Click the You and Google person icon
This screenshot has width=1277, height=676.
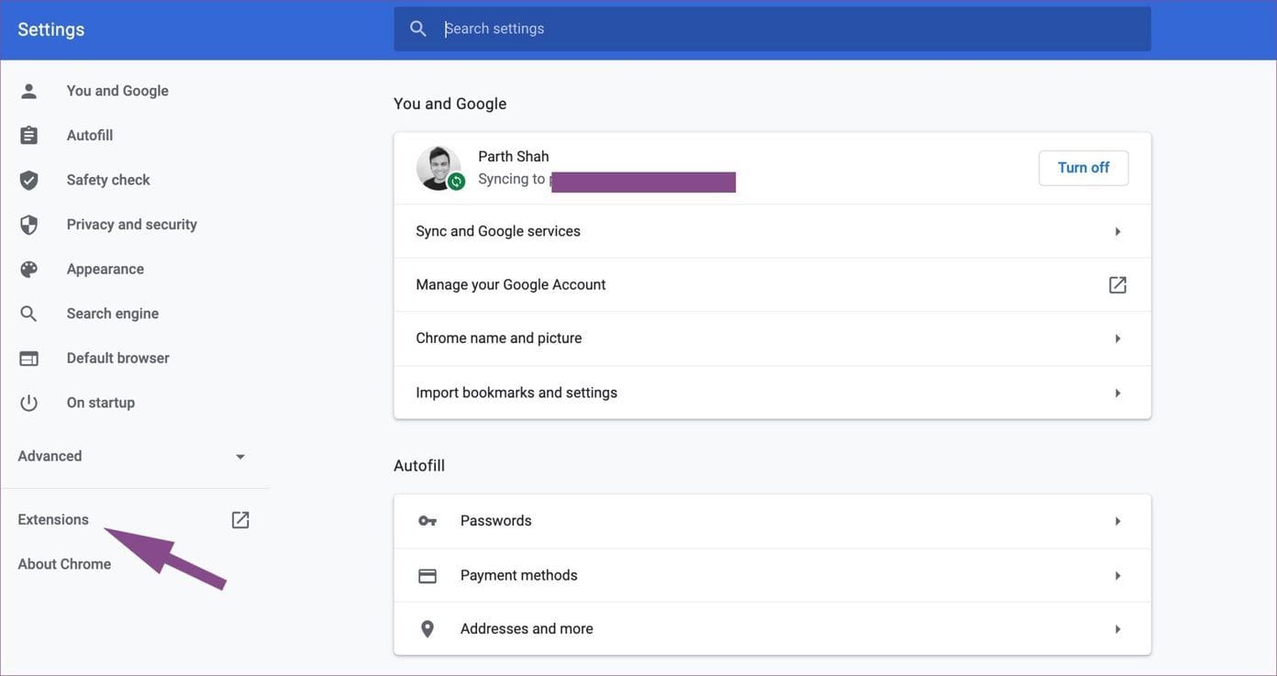pos(29,91)
